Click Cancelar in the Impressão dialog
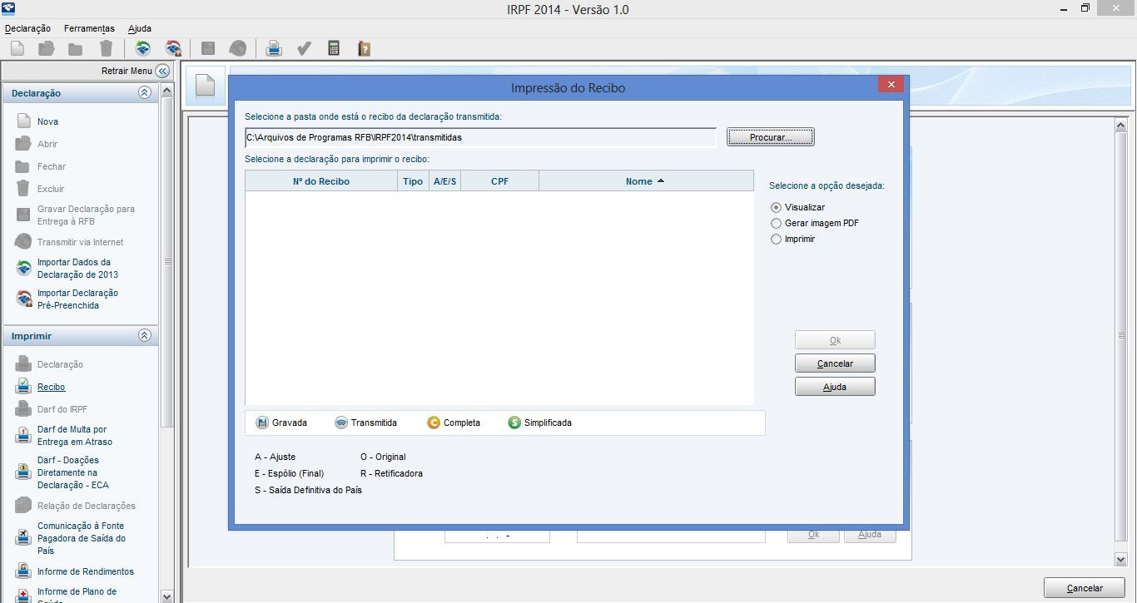 pos(835,363)
